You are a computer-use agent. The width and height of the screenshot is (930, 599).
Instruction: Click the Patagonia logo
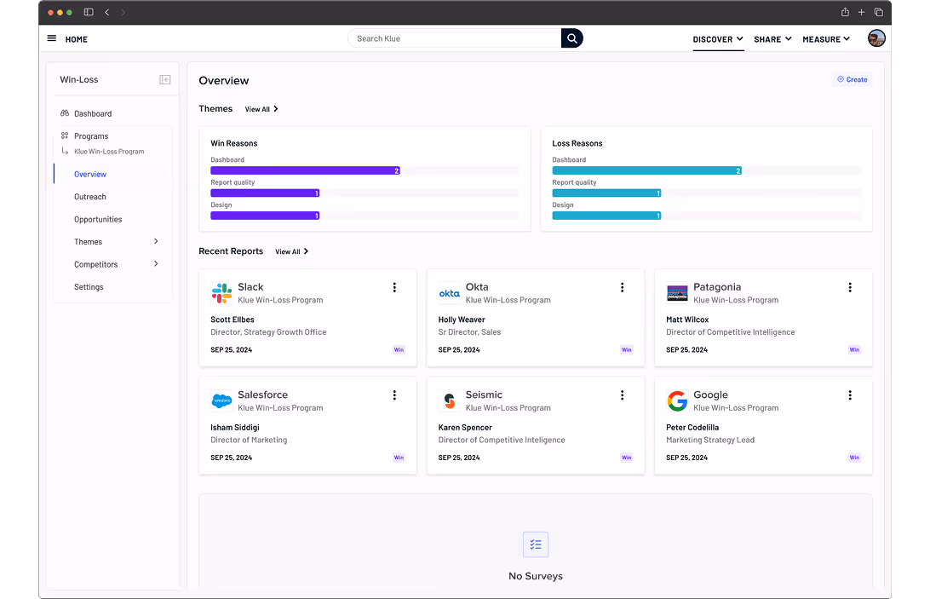[677, 293]
